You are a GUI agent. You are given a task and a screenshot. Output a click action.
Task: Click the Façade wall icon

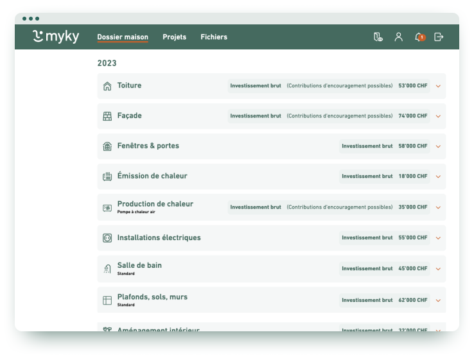(x=107, y=116)
